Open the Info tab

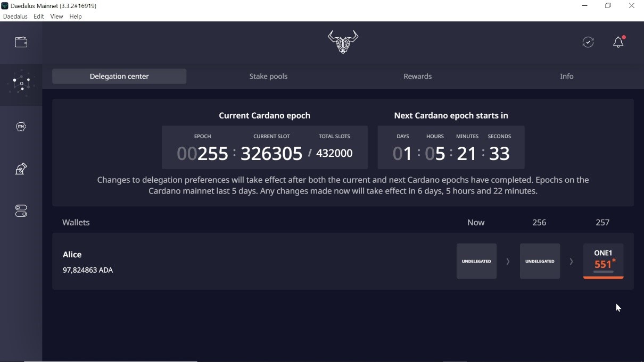click(567, 76)
